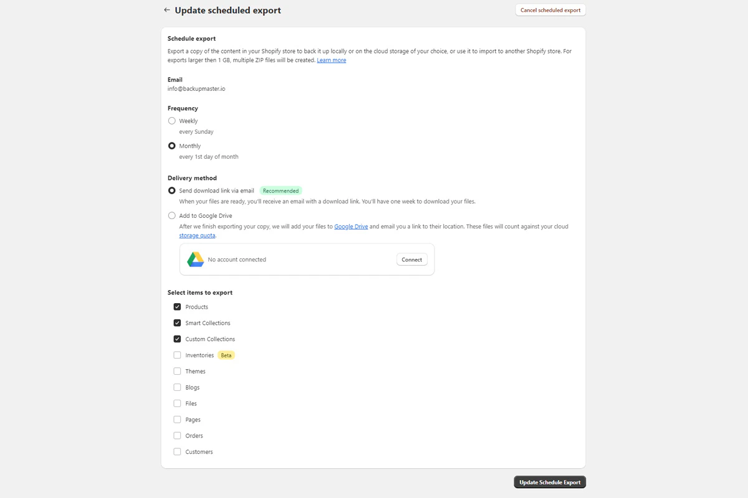Image resolution: width=748 pixels, height=498 pixels.
Task: Choose Send download link via email
Action: (x=172, y=190)
